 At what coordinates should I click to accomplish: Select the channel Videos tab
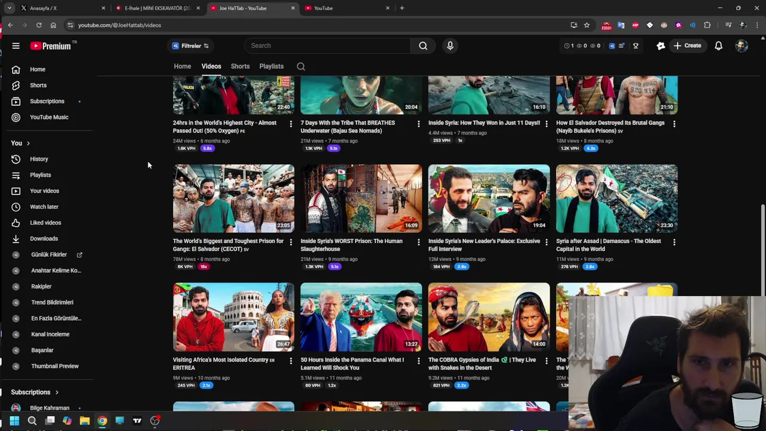click(211, 66)
